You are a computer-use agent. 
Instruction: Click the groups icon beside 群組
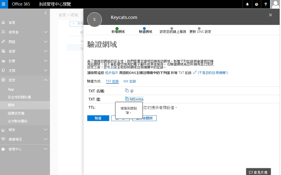[x=3, y=42]
